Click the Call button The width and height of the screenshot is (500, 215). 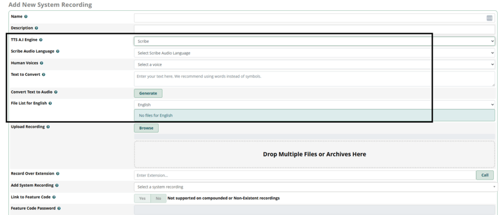[x=484, y=175]
